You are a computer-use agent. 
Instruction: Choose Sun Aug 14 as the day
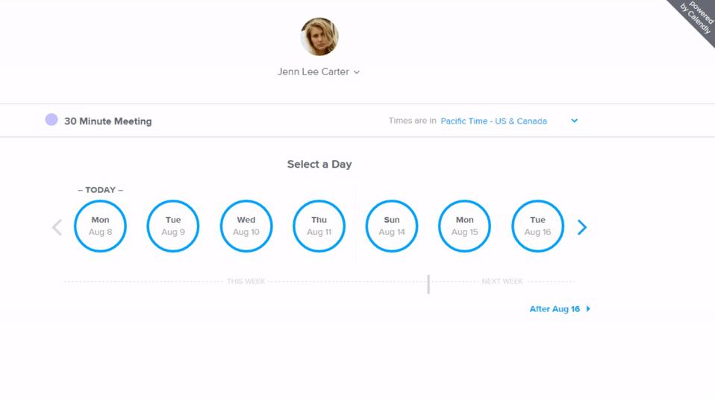click(392, 226)
